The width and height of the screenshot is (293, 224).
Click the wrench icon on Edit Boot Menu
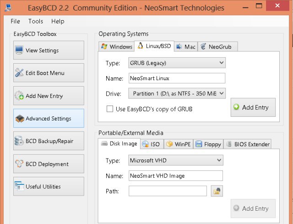(x=19, y=72)
